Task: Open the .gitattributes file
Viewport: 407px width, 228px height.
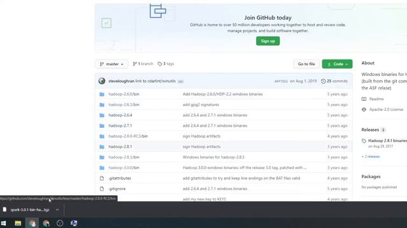Action: click(120, 178)
